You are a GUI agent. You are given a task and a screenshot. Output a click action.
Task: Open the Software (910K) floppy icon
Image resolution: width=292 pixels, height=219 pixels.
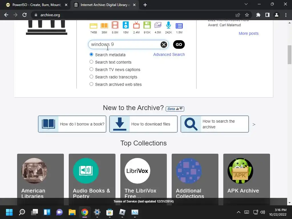pyautogui.click(x=147, y=25)
